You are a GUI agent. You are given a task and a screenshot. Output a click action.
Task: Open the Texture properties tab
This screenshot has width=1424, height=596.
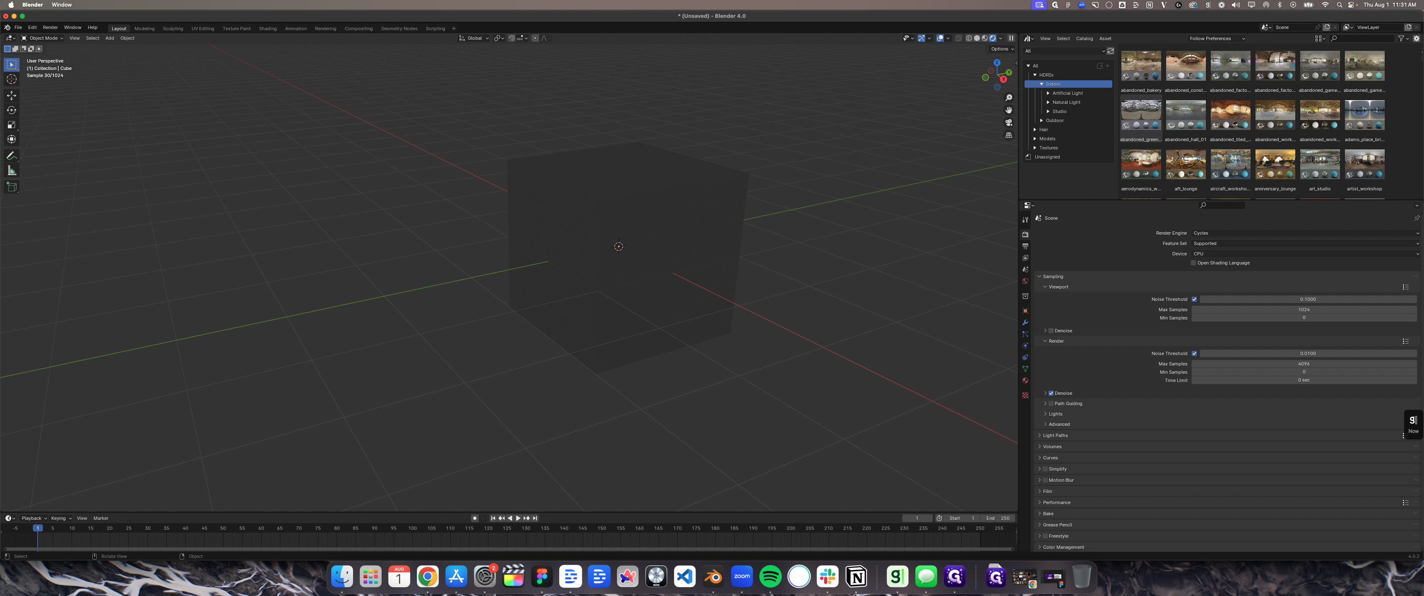1025,395
